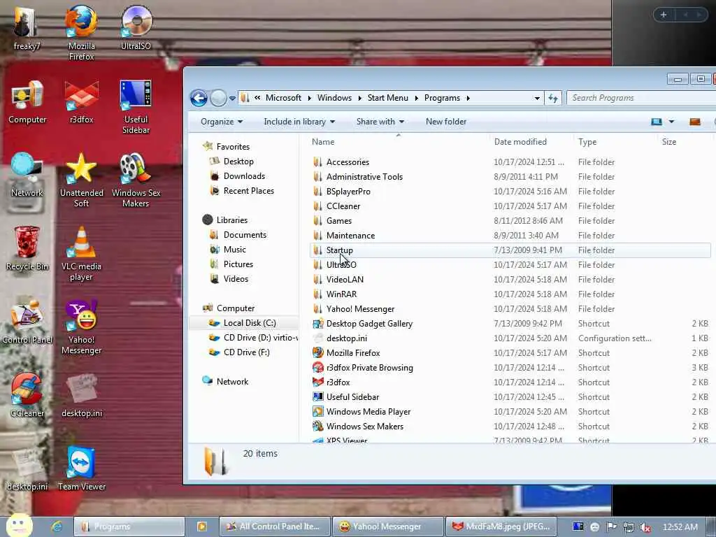716x537 pixels.
Task: Select the UltraISO desktop shortcut
Action: coord(136,27)
